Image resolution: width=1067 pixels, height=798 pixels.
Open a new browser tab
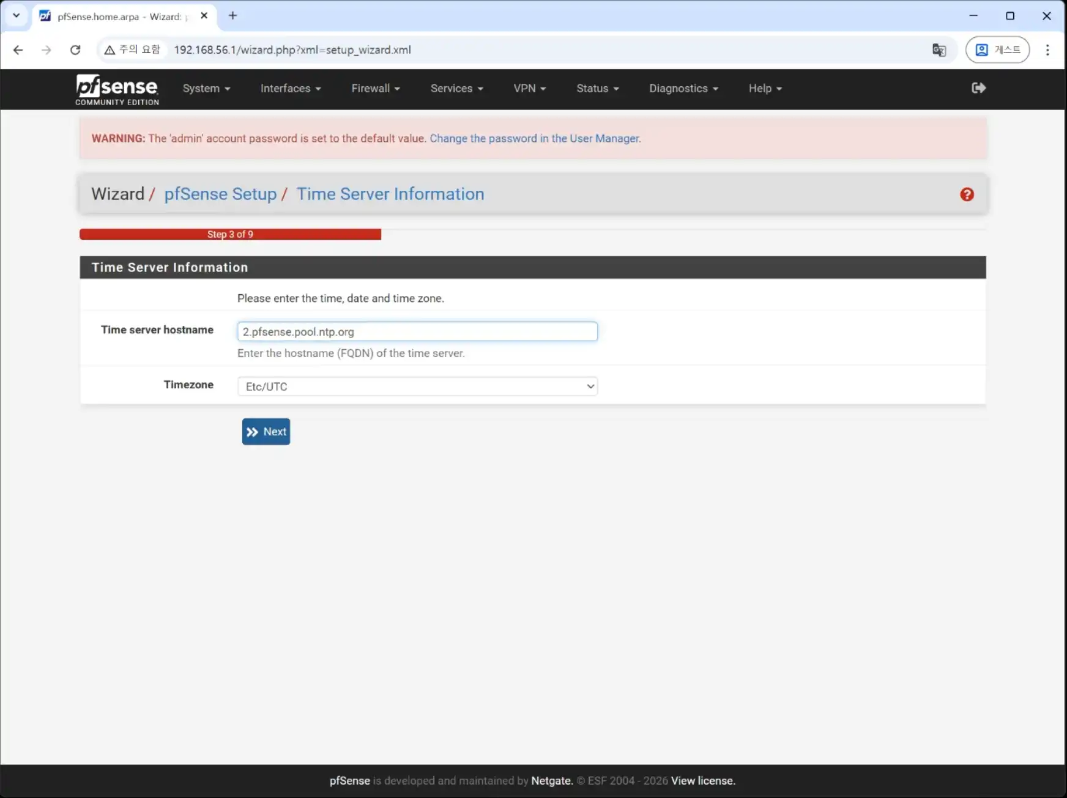[232, 16]
